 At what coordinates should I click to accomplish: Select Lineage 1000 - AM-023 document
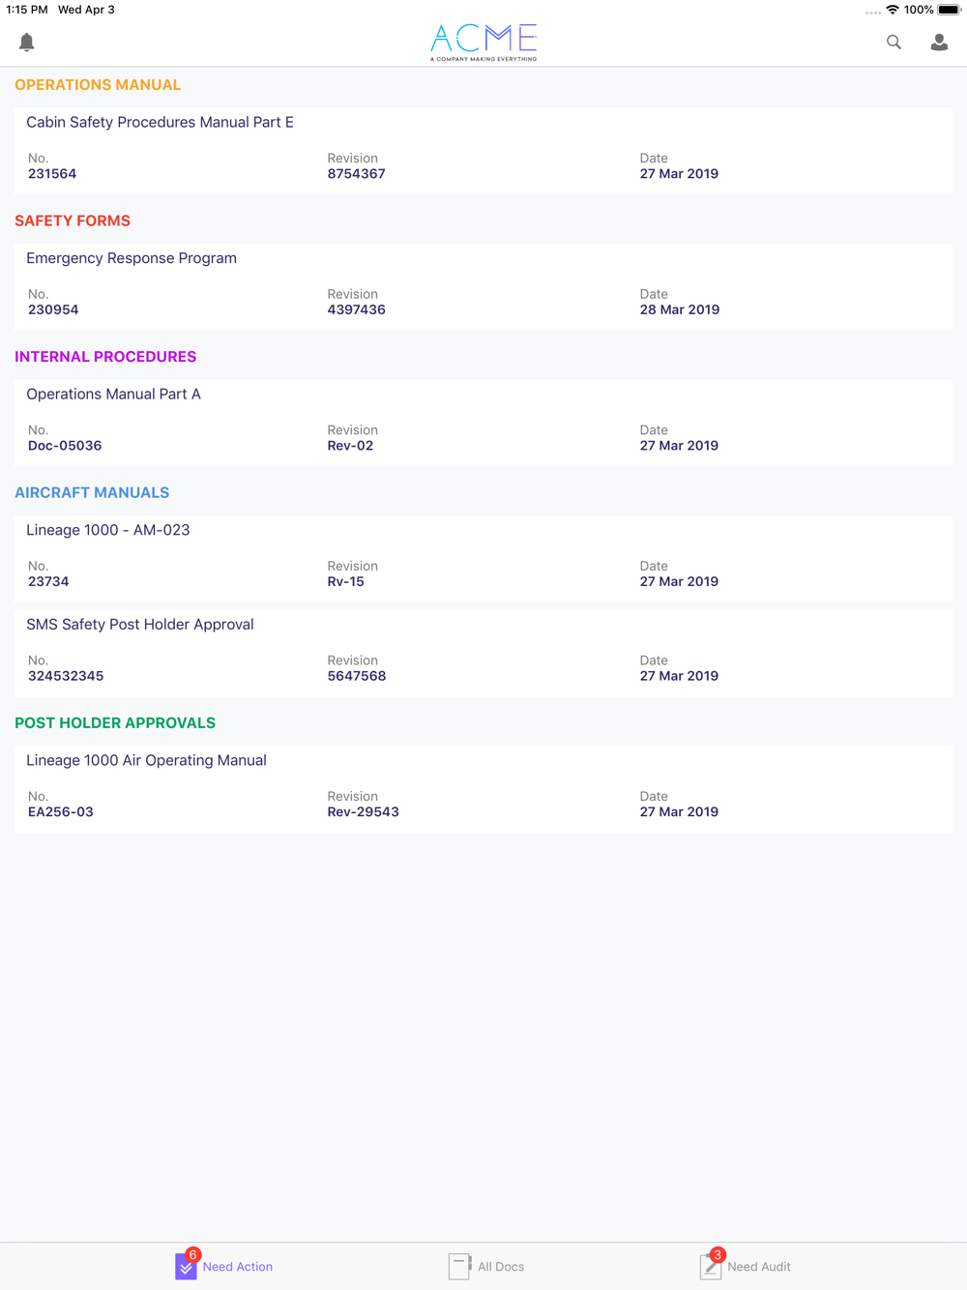pos(107,530)
